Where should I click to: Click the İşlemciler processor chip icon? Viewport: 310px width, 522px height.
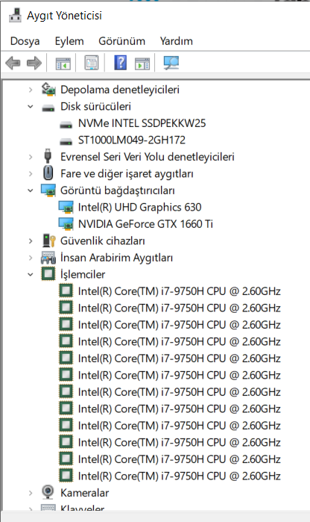[48, 274]
